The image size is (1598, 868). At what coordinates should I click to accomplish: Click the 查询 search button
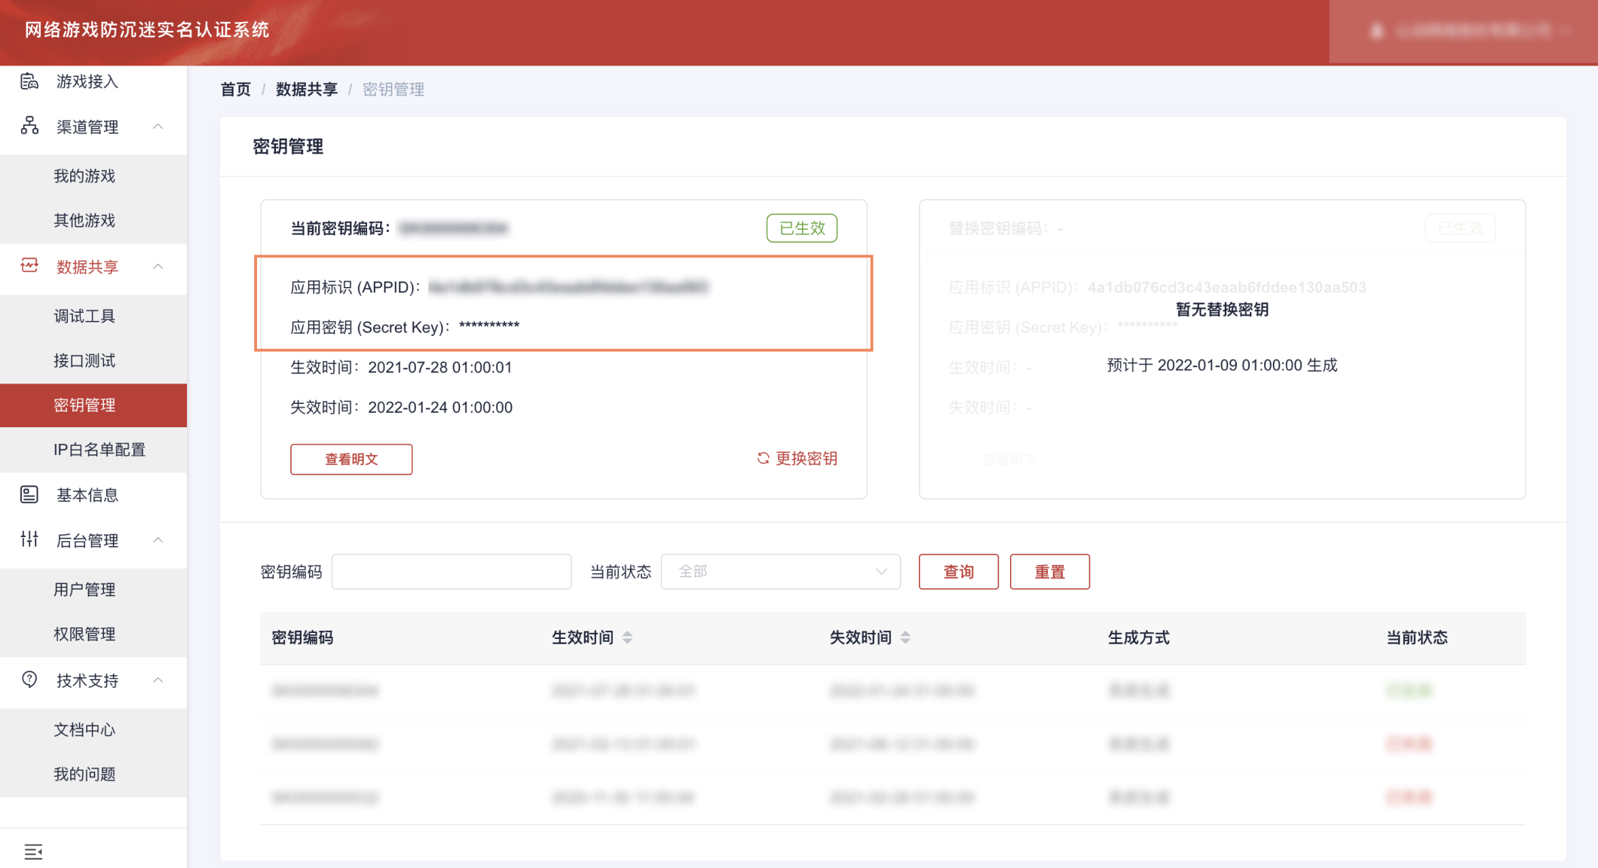point(958,571)
